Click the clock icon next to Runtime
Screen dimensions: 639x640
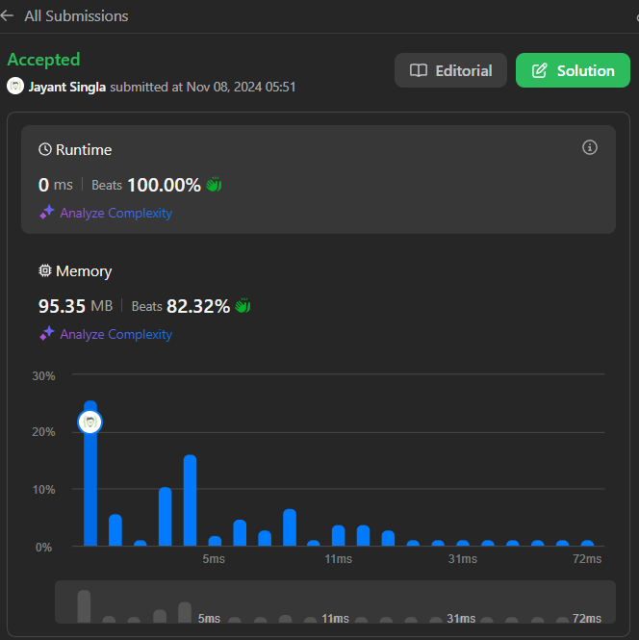click(x=45, y=150)
